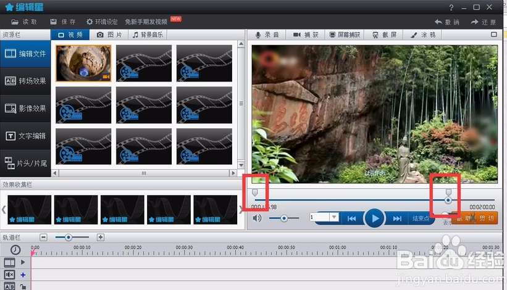Mute the preview volume speaker icon

pyautogui.click(x=257, y=218)
